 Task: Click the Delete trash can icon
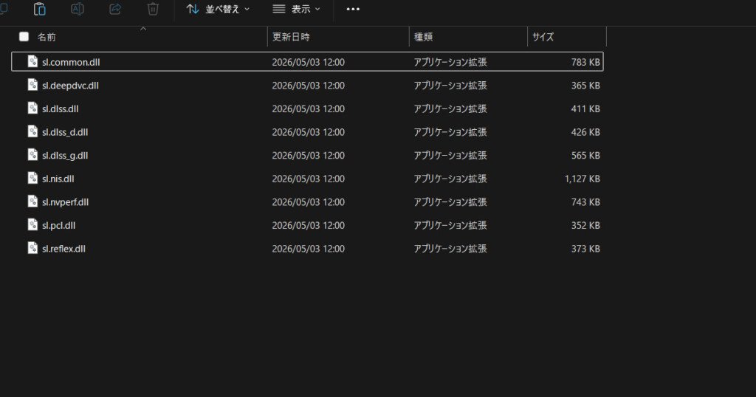click(153, 9)
